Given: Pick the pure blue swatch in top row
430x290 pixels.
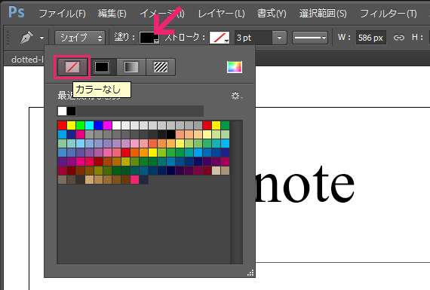Looking at the screenshot, I should [98, 126].
